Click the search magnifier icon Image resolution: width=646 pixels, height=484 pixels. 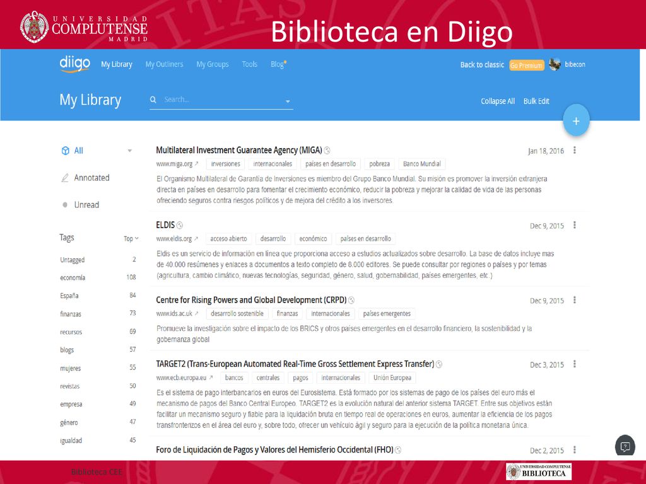coord(153,100)
